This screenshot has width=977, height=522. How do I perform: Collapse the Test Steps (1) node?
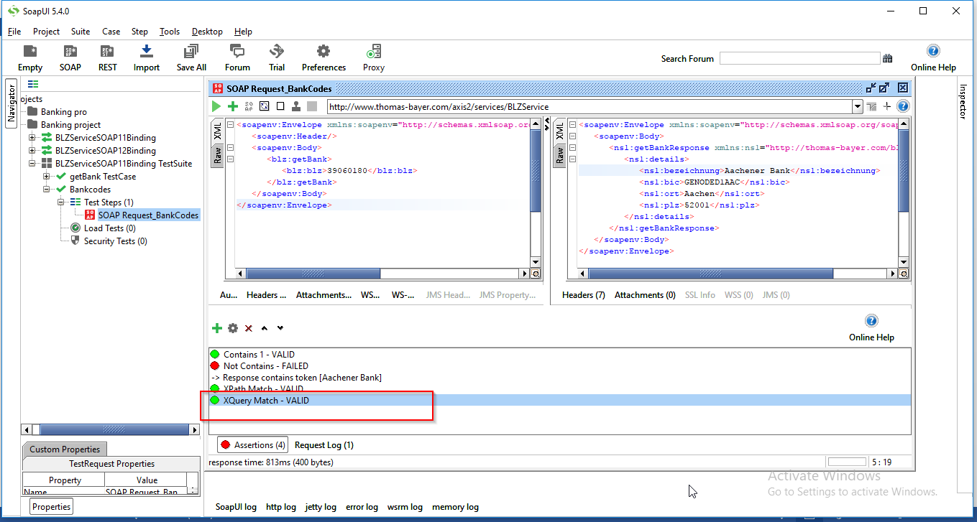click(61, 202)
